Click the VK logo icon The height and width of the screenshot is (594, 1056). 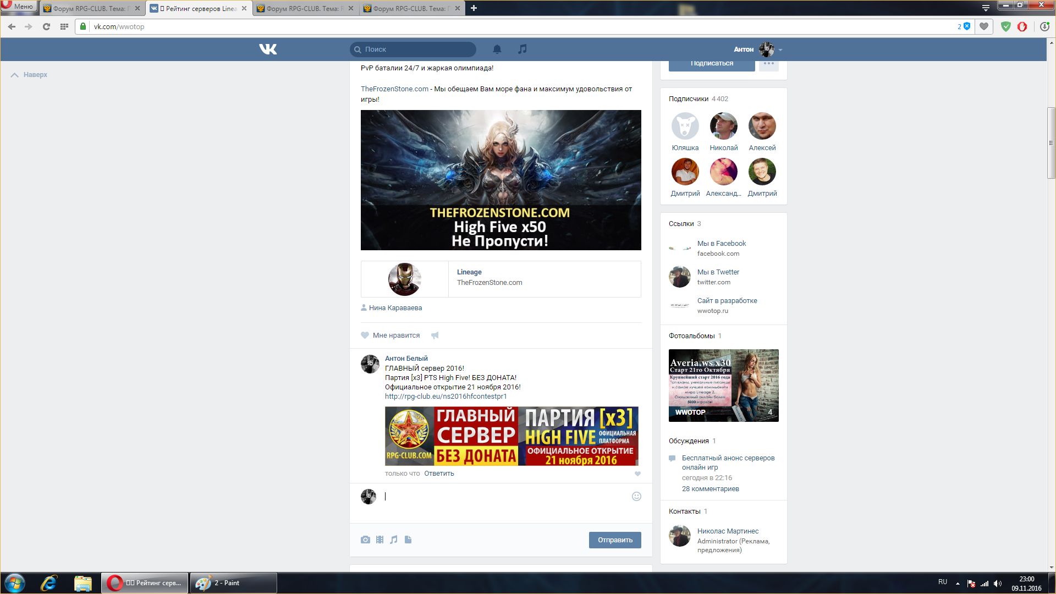click(x=268, y=50)
